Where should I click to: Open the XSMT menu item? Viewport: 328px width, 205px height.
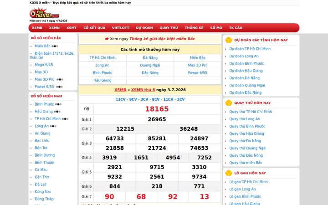(72, 28)
